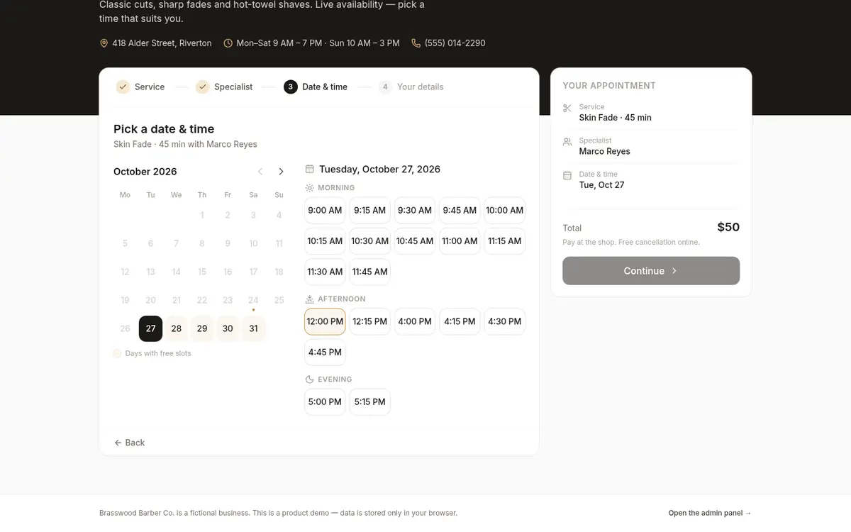
Task: Click checkmark icon on Specialist step
Action: click(x=202, y=87)
